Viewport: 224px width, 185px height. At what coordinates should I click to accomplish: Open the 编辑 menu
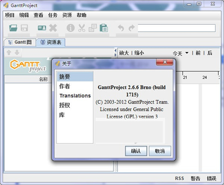click(x=24, y=15)
